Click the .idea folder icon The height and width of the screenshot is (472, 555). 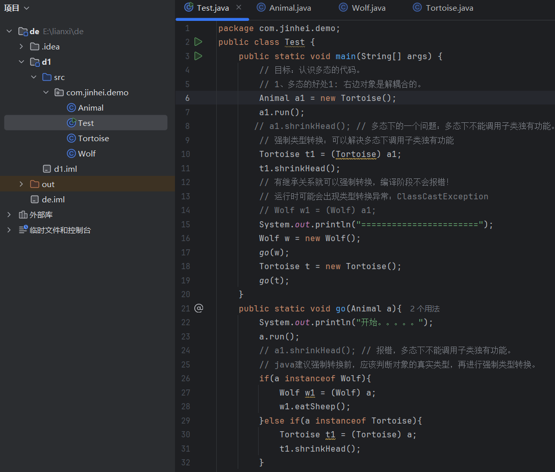click(x=35, y=46)
